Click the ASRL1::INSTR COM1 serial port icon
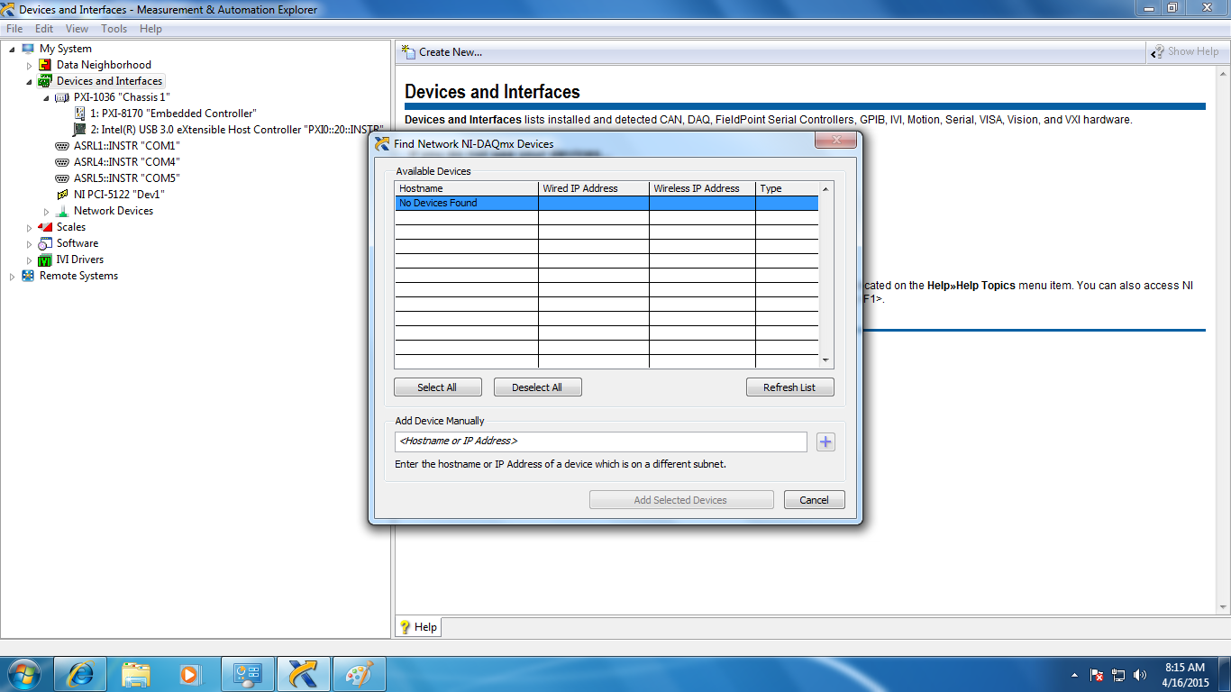 pos(62,146)
